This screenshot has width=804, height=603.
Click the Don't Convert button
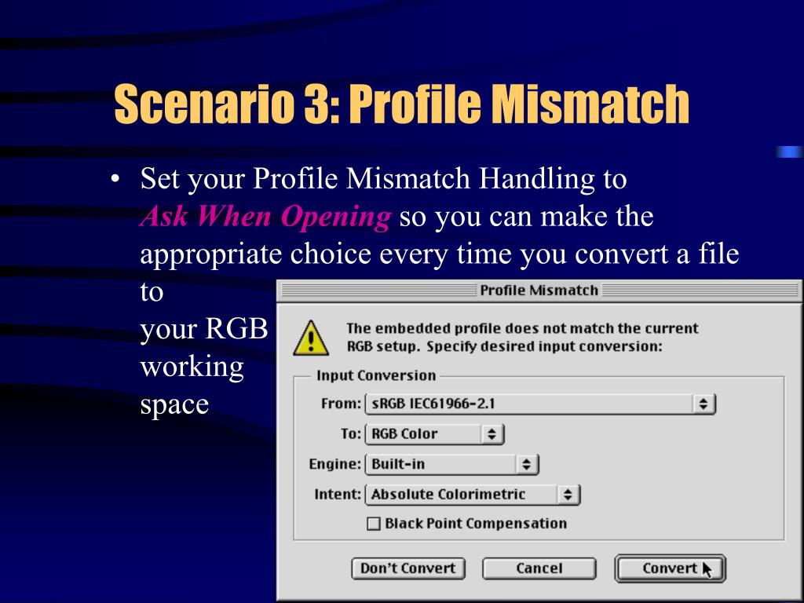click(408, 568)
